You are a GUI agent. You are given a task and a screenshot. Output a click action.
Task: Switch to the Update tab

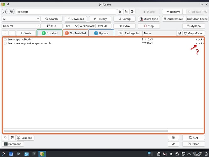[101, 33]
